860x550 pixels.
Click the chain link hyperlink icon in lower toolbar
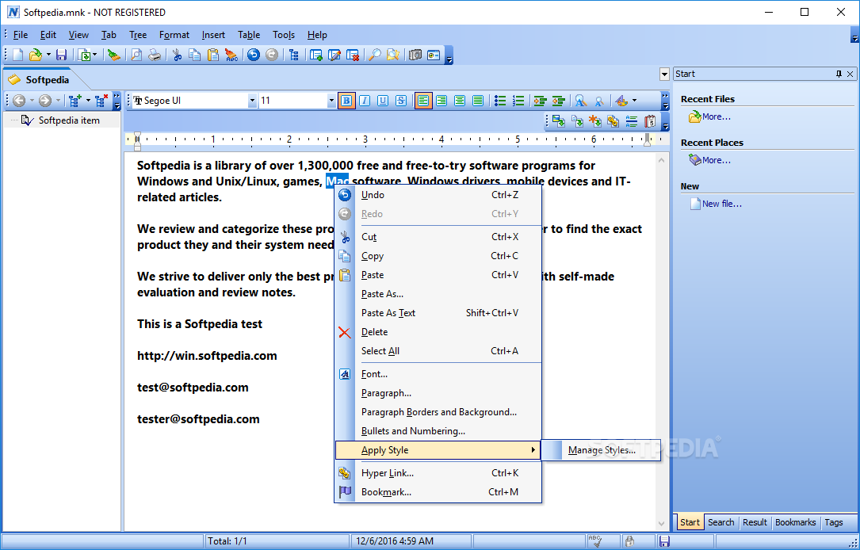click(x=613, y=121)
